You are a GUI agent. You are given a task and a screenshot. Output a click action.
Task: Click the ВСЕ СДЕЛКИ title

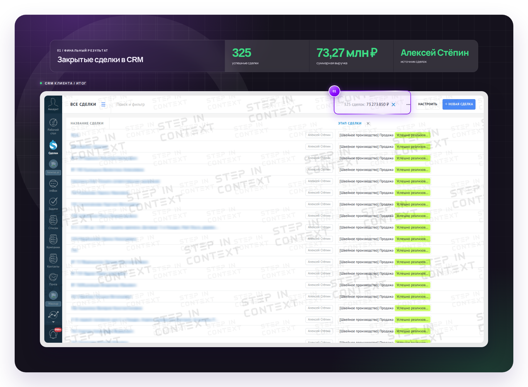pos(83,104)
